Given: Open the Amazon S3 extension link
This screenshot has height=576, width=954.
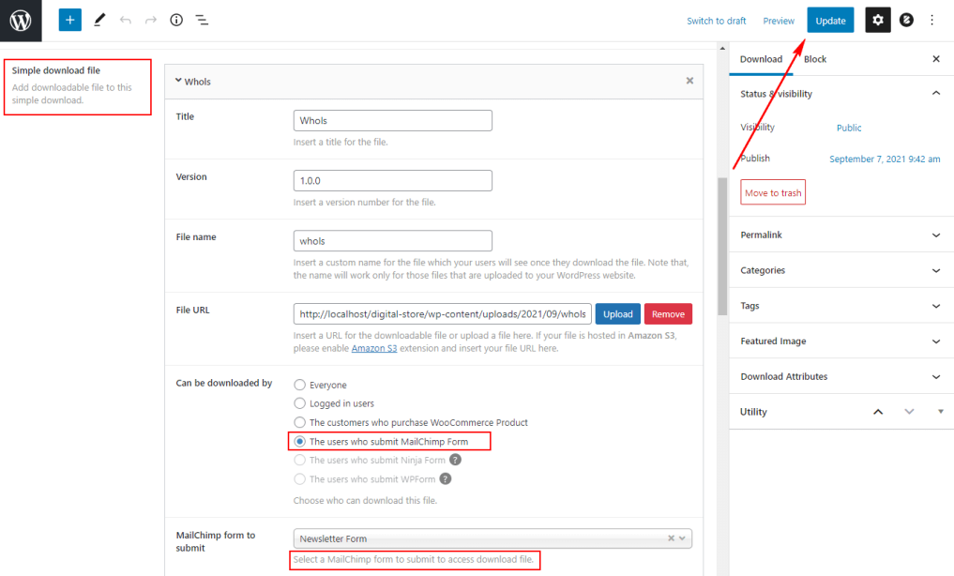Looking at the screenshot, I should pyautogui.click(x=374, y=349).
